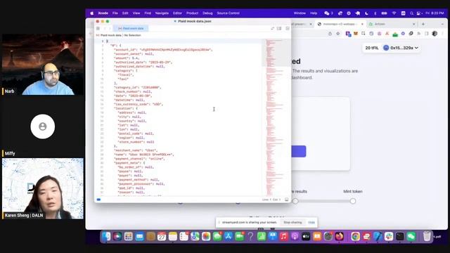The width and height of the screenshot is (450, 253).
Task: Go forward in Xcode editor history
Action: tap(110, 28)
